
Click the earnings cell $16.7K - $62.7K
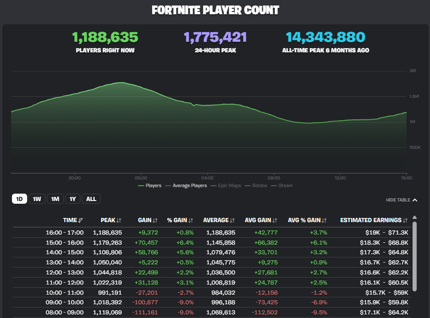click(384, 262)
